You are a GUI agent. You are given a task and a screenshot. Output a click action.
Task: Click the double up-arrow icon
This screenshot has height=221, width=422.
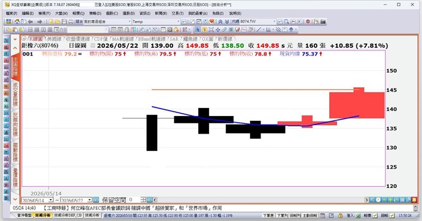click(220, 21)
